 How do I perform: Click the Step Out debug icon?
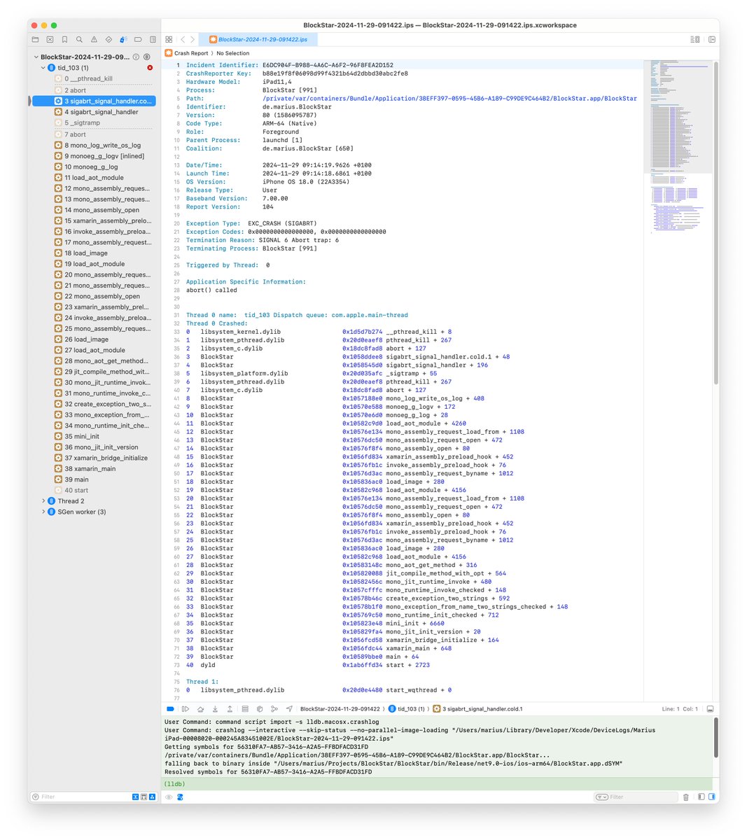[230, 709]
